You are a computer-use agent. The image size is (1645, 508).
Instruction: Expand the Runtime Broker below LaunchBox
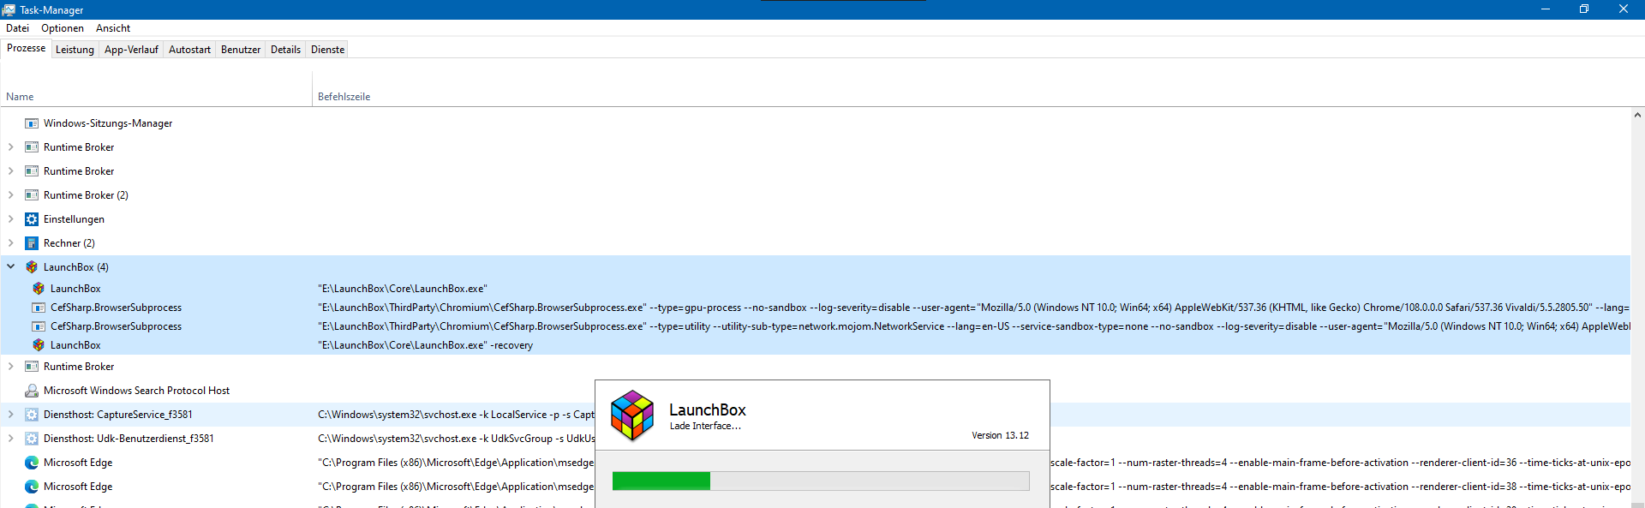tap(10, 367)
